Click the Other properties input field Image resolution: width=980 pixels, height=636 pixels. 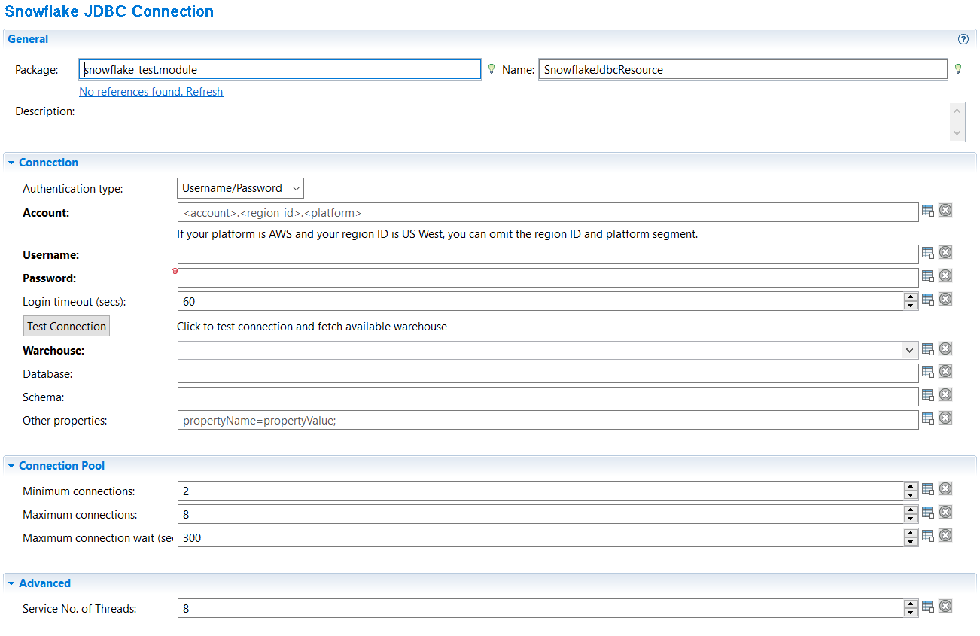[548, 420]
